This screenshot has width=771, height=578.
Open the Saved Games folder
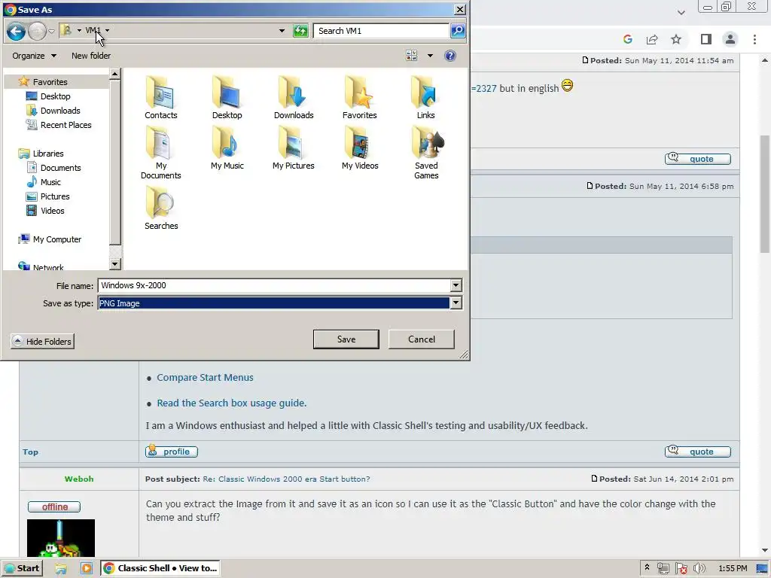pyautogui.click(x=426, y=152)
